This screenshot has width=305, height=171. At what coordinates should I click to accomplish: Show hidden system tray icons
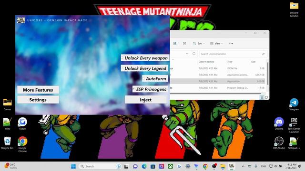[243, 166]
